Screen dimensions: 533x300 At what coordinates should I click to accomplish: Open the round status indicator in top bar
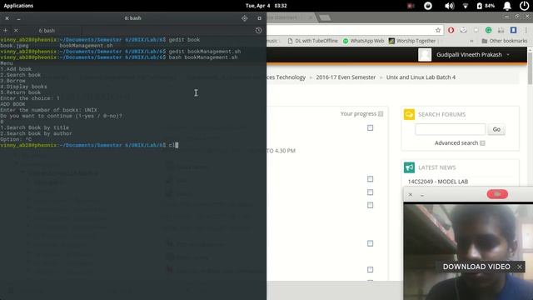(428, 6)
